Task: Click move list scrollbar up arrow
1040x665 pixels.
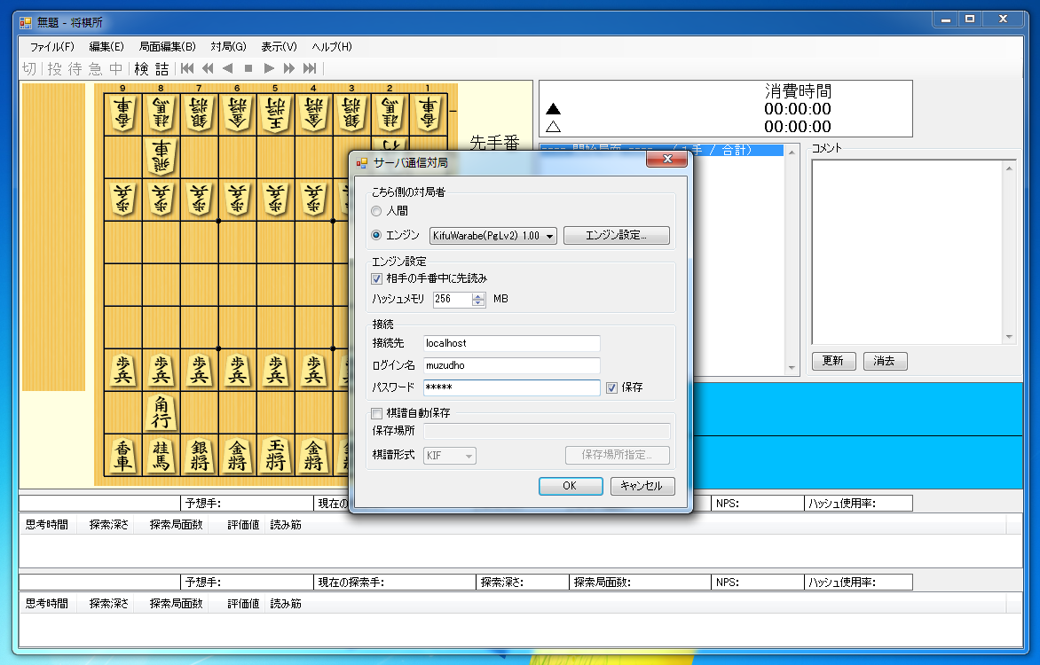Action: 792,153
